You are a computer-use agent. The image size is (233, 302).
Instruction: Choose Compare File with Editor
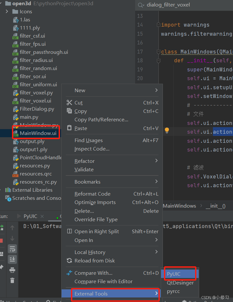112,282
